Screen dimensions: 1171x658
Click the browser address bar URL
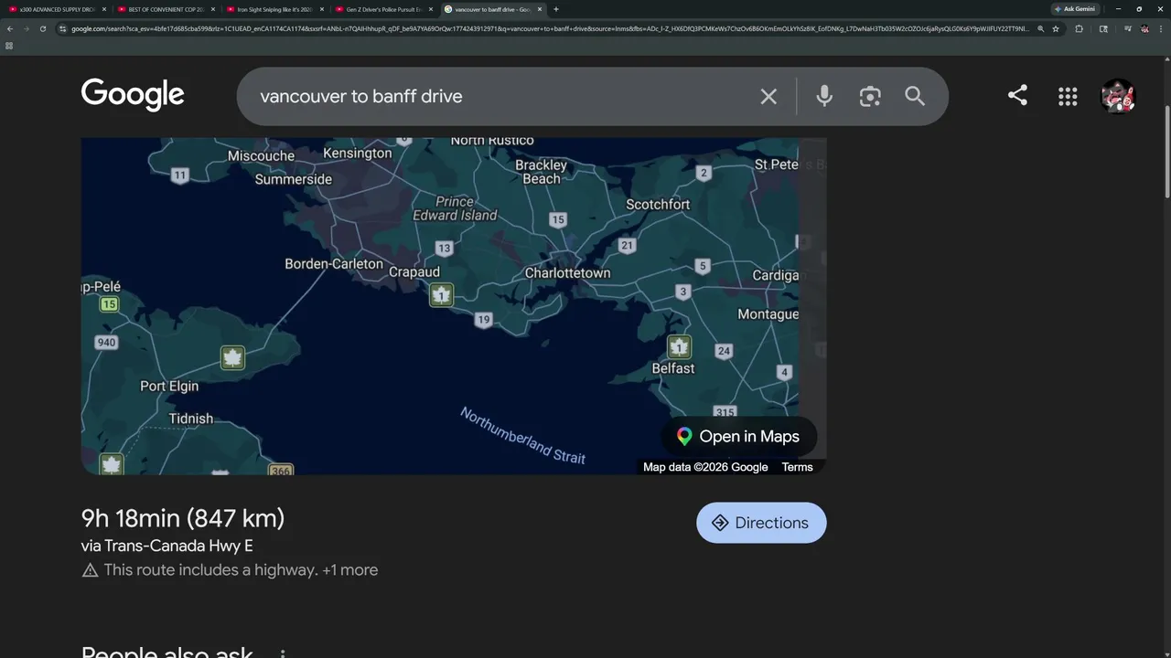(x=549, y=28)
